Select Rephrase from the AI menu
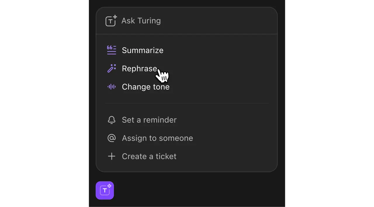 tap(139, 69)
